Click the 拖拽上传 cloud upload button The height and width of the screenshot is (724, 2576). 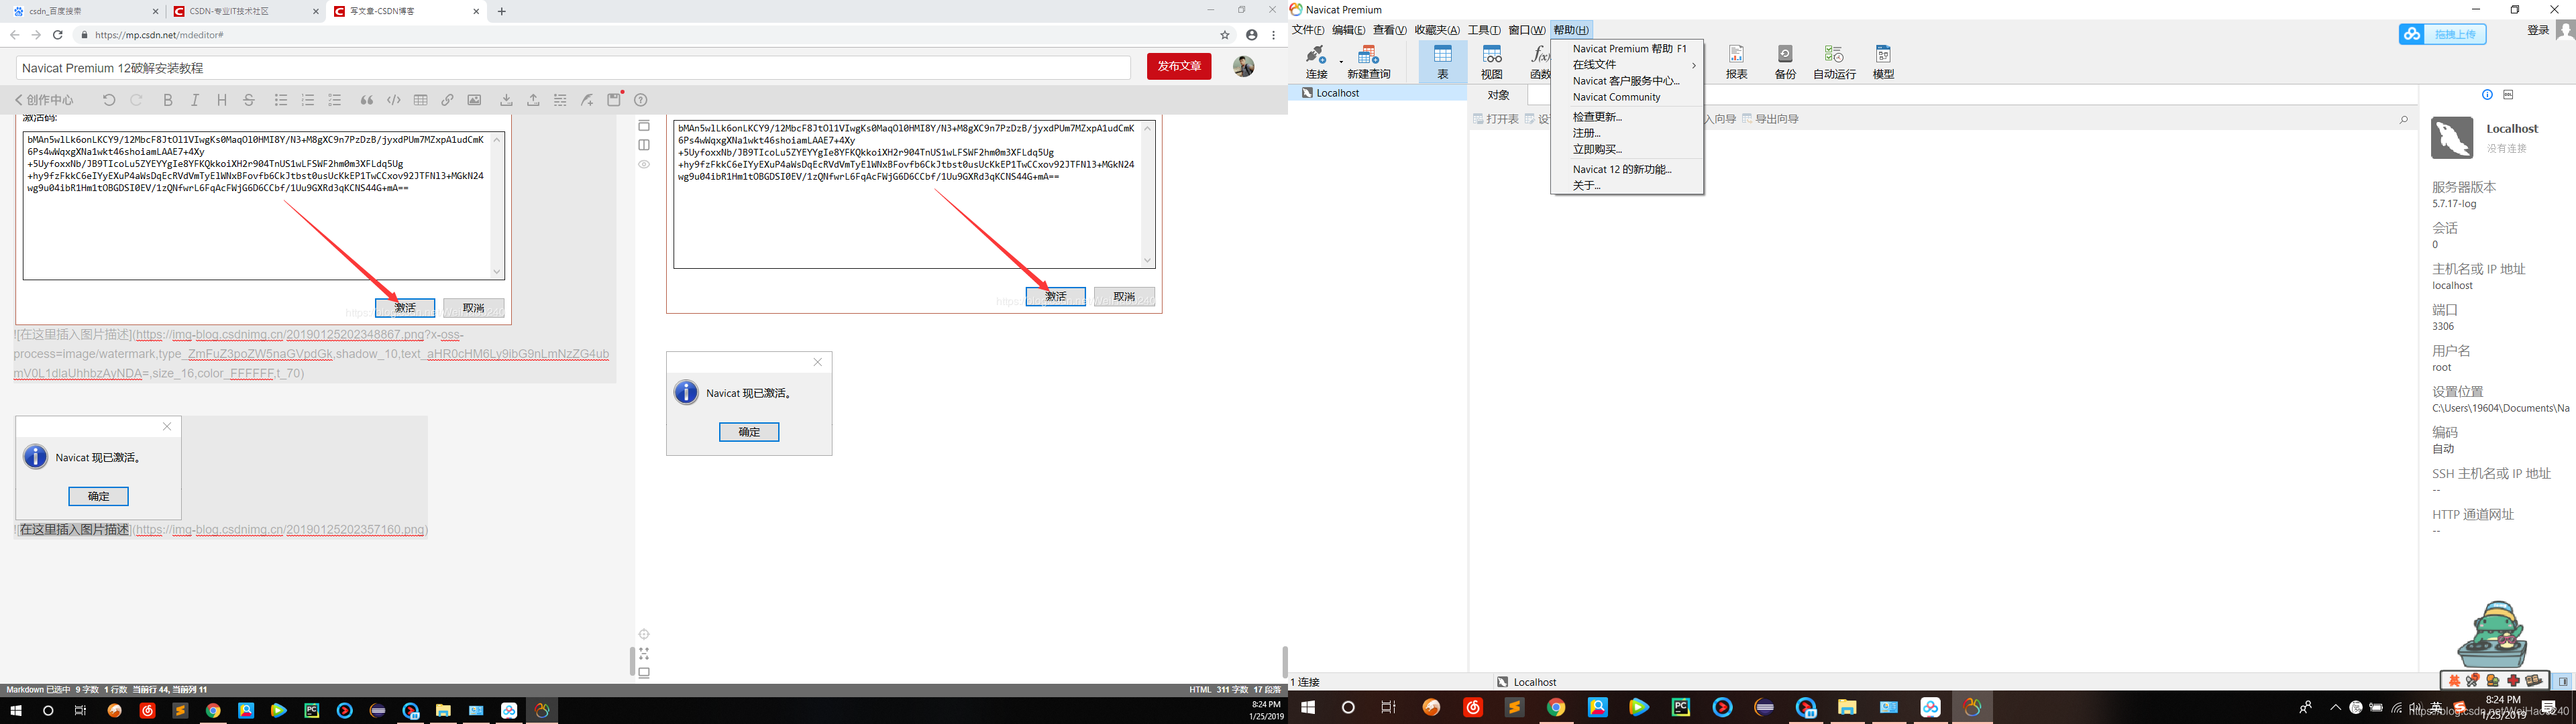tap(2442, 34)
